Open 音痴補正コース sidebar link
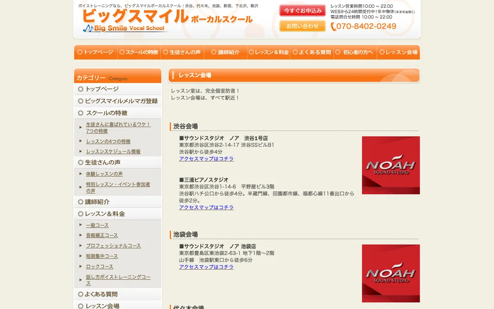The width and height of the screenshot is (494, 309). [x=102, y=236]
